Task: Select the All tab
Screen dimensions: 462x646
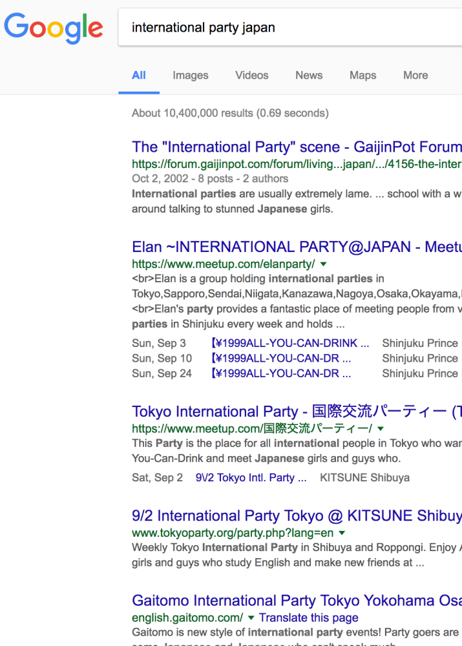Action: click(139, 76)
